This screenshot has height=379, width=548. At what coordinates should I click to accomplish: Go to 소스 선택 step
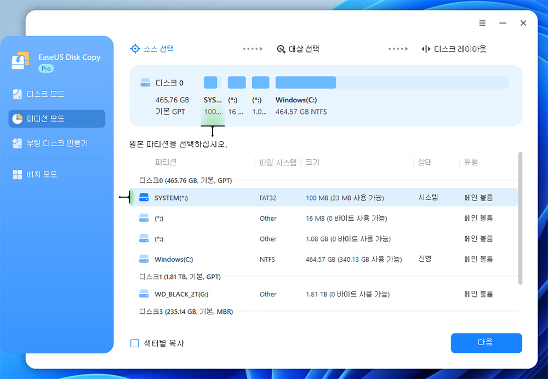coord(152,49)
